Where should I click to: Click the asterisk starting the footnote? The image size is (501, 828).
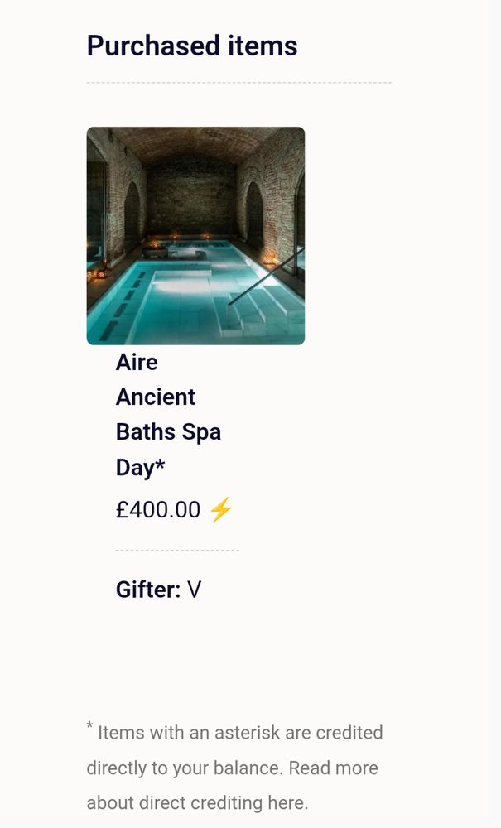pos(89,725)
